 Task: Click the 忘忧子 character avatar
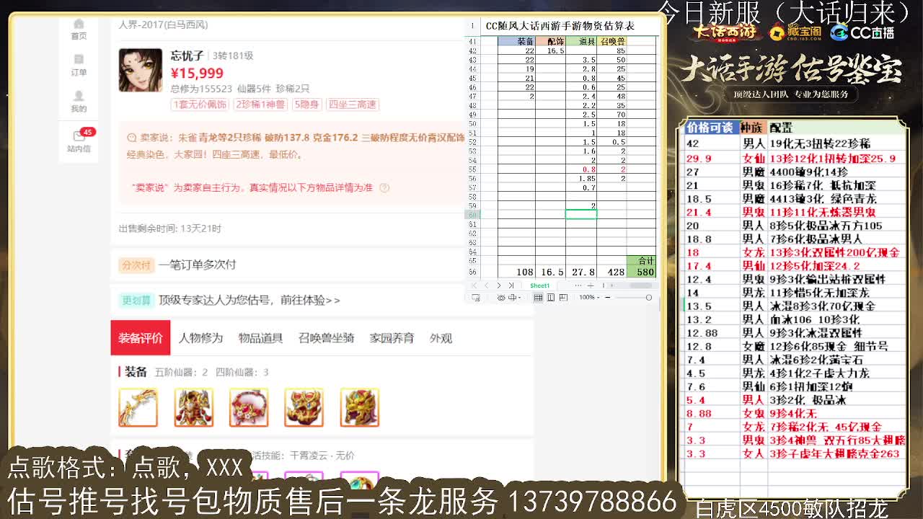[140, 70]
